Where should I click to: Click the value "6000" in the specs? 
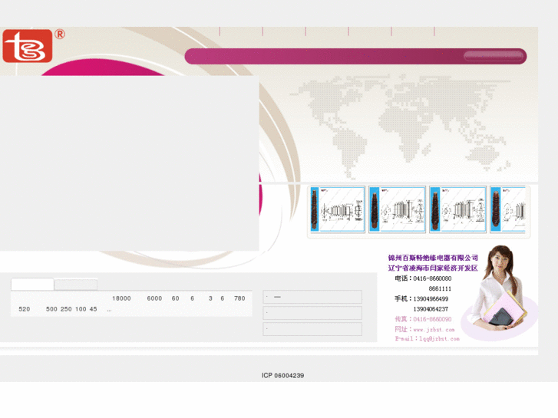click(154, 298)
